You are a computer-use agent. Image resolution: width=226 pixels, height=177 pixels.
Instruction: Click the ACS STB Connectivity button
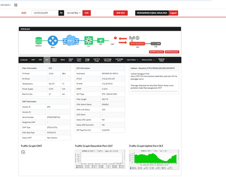172,52
